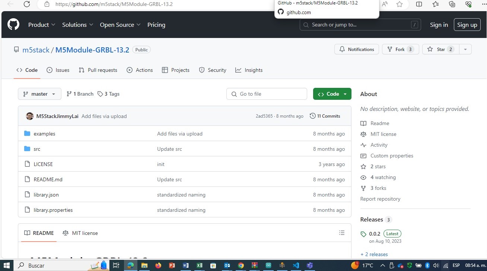Open Google Chrome from the taskbar
The image size is (487, 271).
[241, 265]
